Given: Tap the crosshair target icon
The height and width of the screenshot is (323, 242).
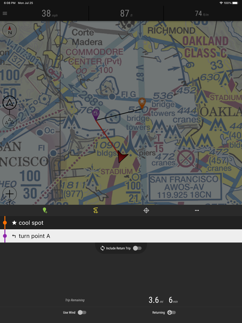Looking at the screenshot, I should coord(146,210).
